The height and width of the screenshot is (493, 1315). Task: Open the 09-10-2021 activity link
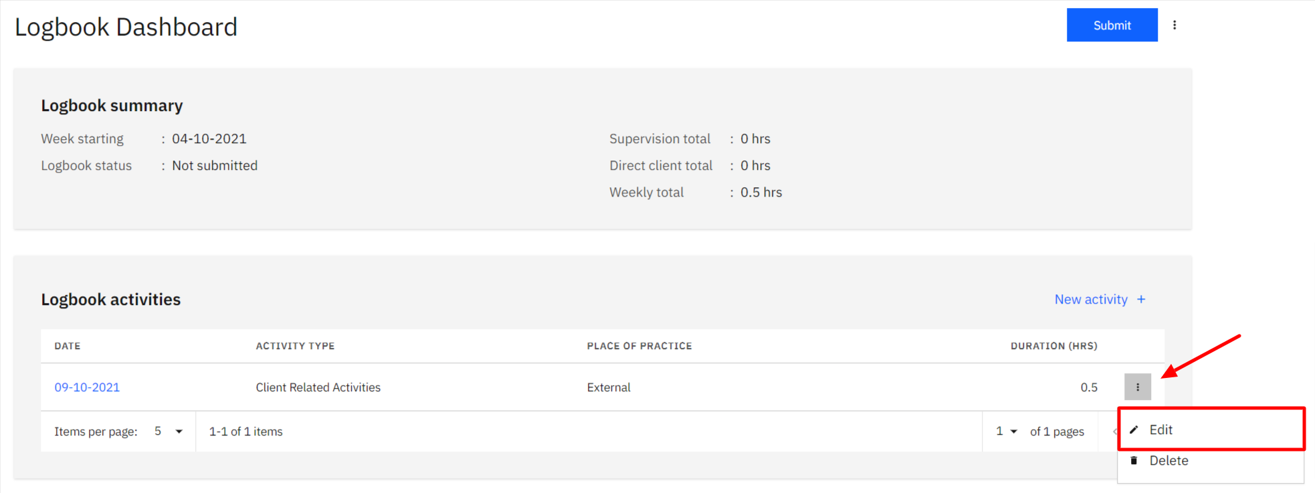(87, 387)
